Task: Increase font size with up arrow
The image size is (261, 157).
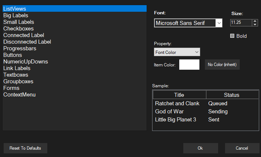Action: pos(255,21)
